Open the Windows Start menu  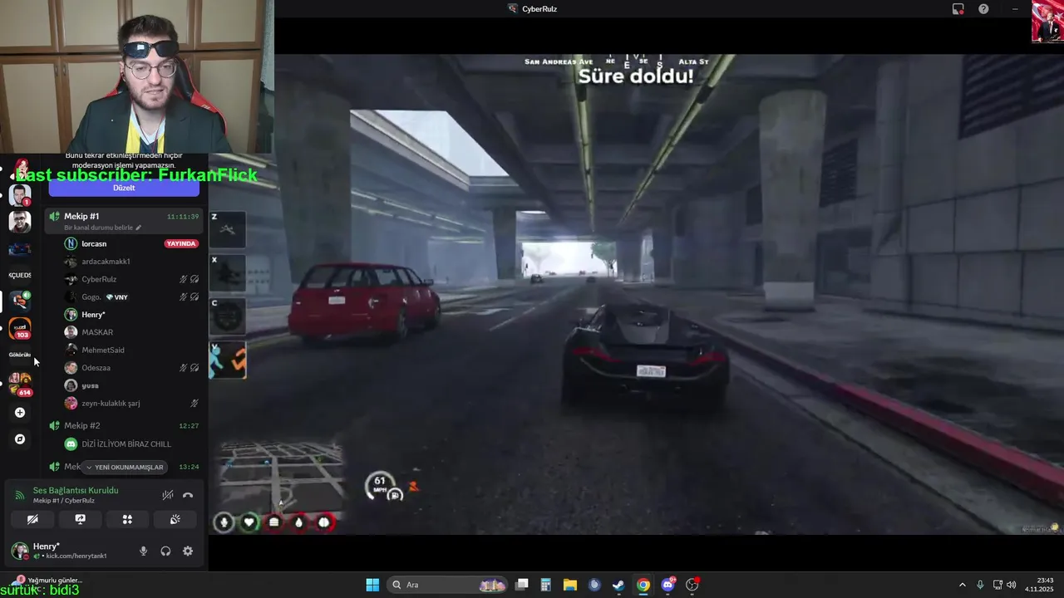[372, 585]
